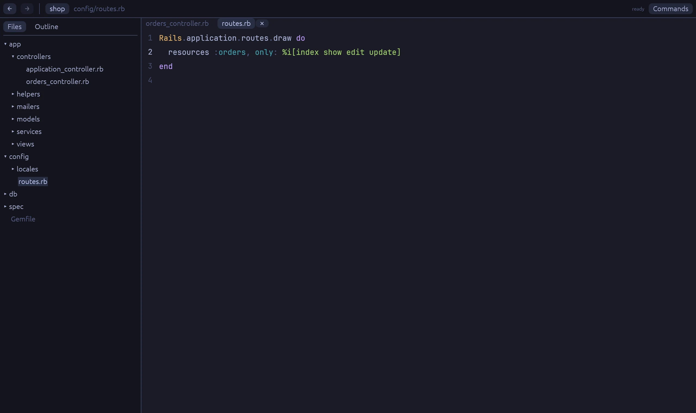Expand the mailers folder arrow
The height and width of the screenshot is (413, 696).
click(x=13, y=106)
